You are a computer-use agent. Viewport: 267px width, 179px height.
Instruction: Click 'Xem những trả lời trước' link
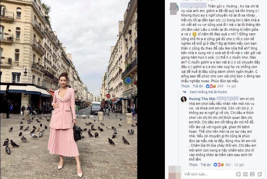point(208,92)
